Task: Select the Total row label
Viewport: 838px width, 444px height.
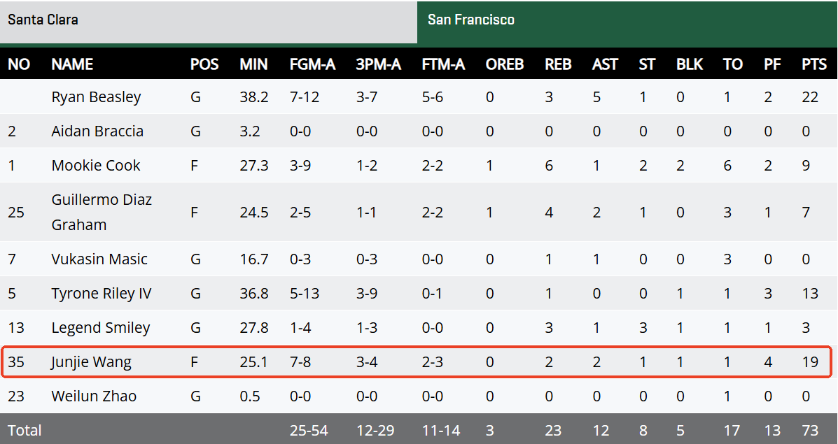Action: coord(25,430)
